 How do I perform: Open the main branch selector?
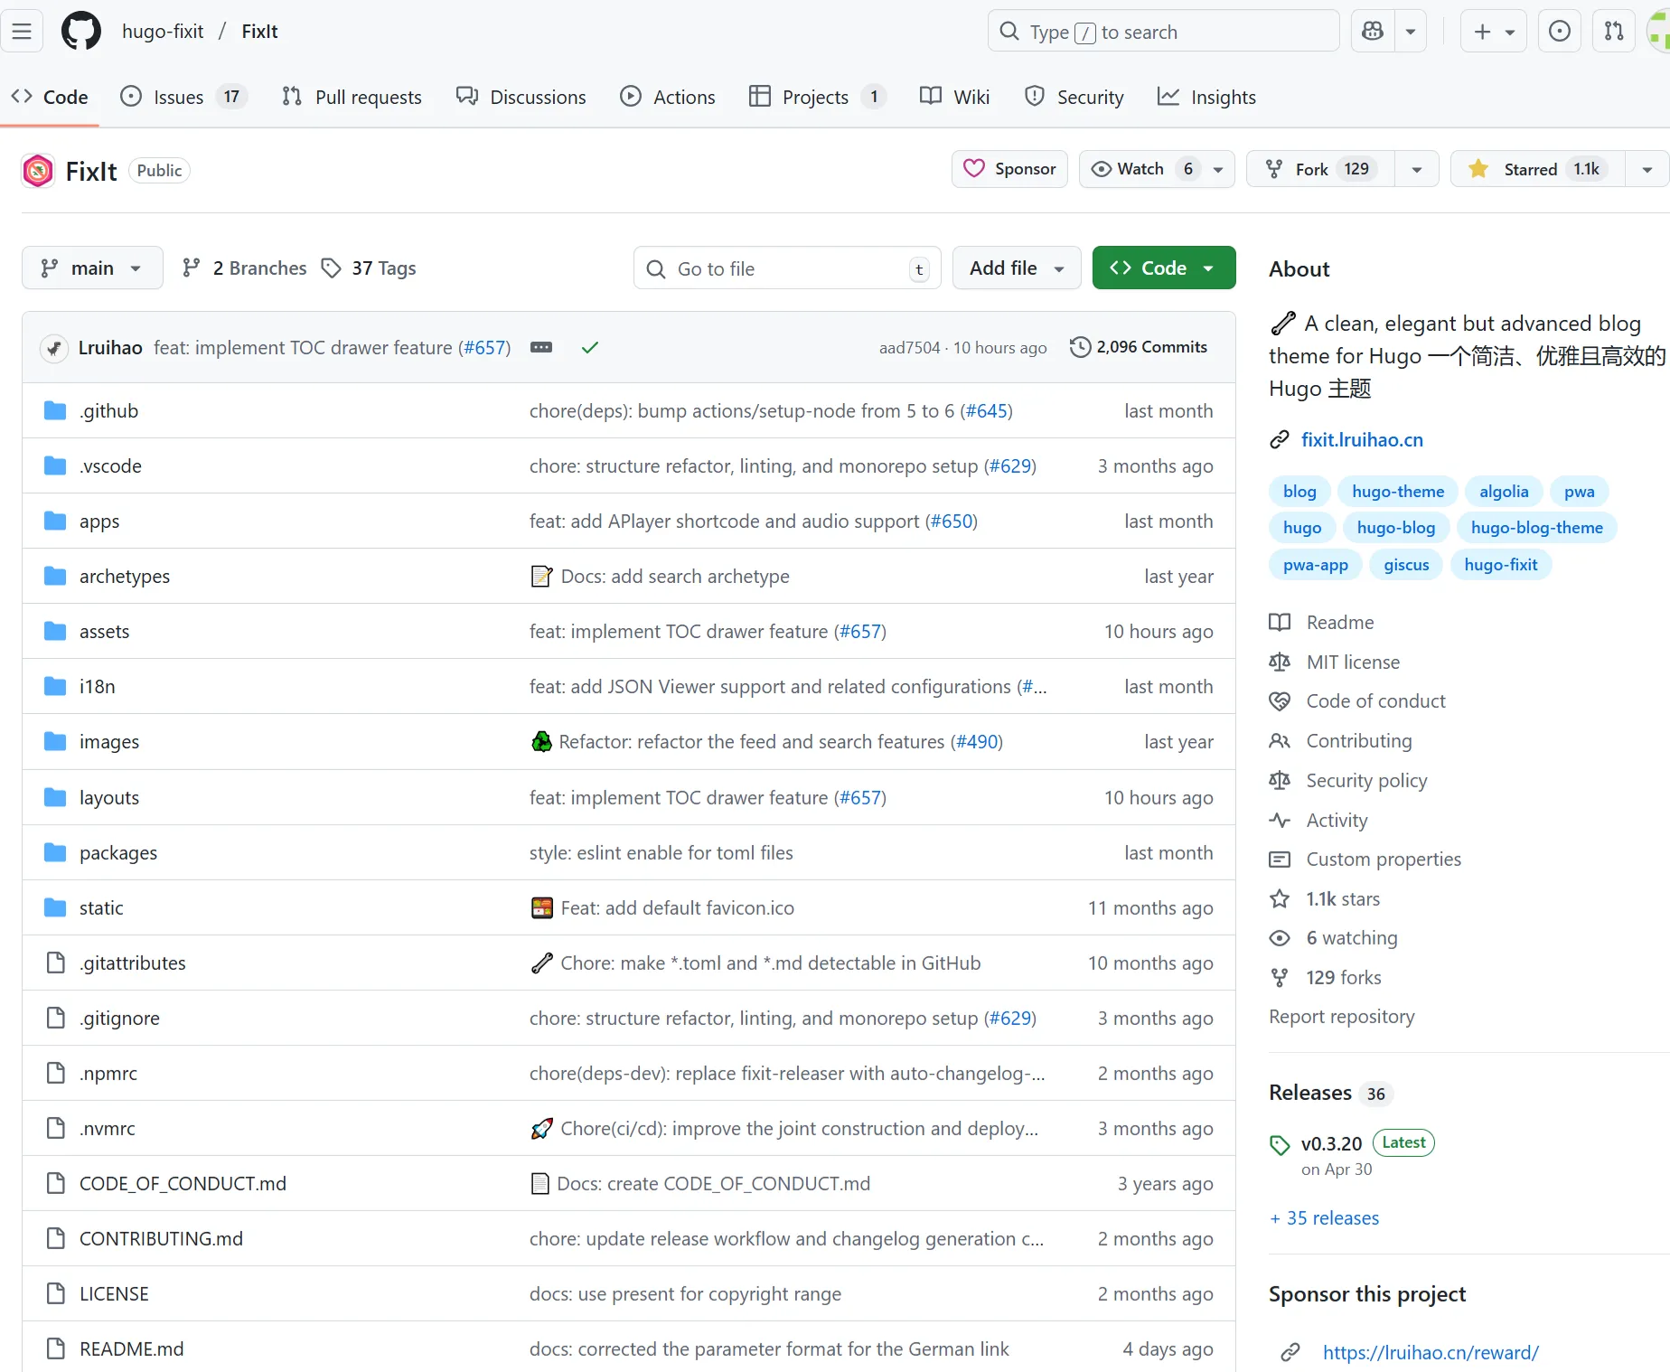point(92,268)
